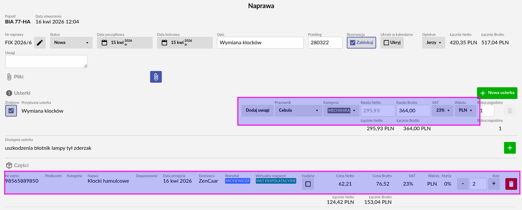Click the Kwota Brutto field showing 364,00
522x210 pixels.
pos(413,111)
